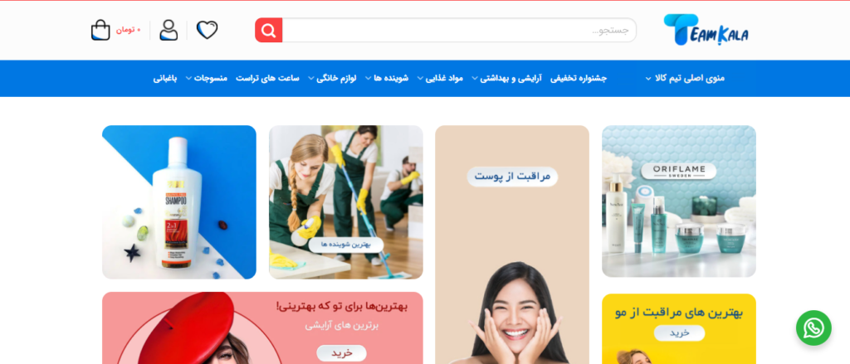850x364 pixels.
Task: Open the WhatsApp chat bubble
Action: point(813,328)
